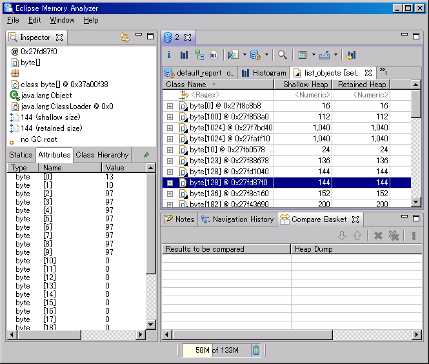This screenshot has height=364, width=429.
Task: Open the Edit menu
Action: (x=34, y=20)
